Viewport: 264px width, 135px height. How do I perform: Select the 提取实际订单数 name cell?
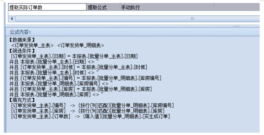(46, 7)
